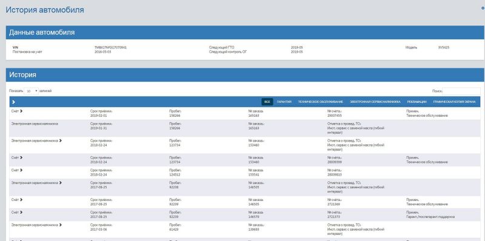
Task: Open the Показать records-per-page dropdown
Action: [x=32, y=91]
